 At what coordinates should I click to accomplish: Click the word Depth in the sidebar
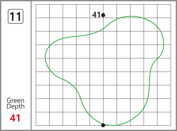(x=16, y=106)
